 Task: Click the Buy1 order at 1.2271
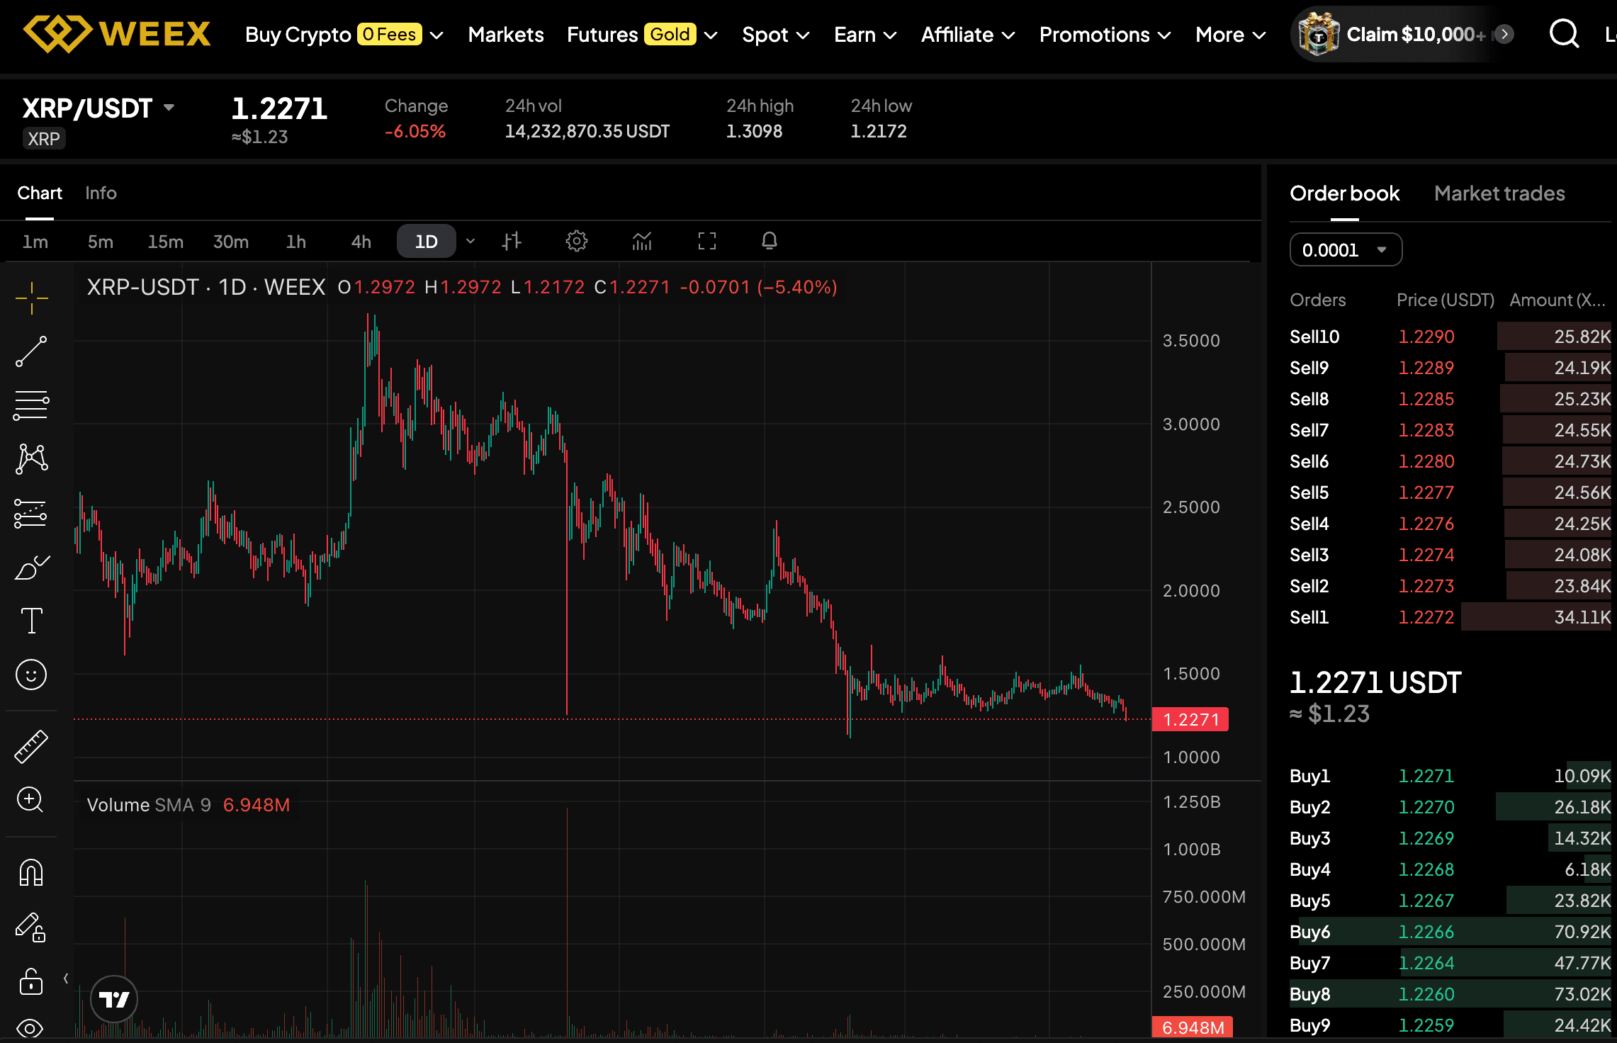[1450, 776]
